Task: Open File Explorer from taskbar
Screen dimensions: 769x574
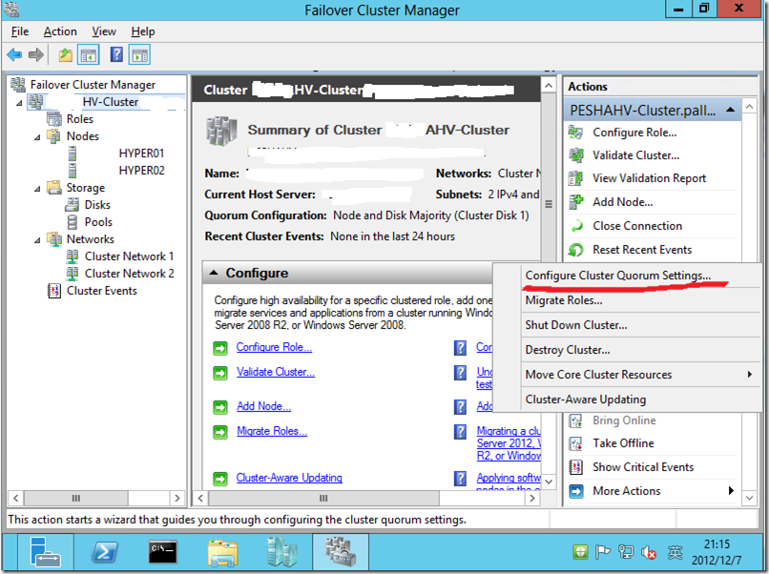Action: (x=222, y=552)
